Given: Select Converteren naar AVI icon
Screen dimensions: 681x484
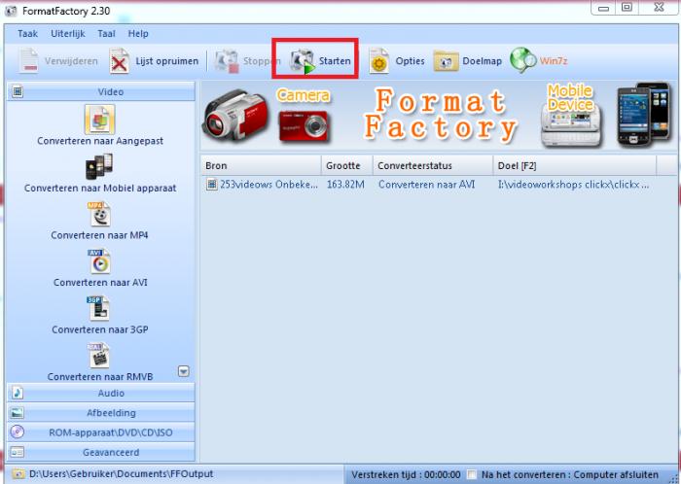Looking at the screenshot, I should 99,261.
